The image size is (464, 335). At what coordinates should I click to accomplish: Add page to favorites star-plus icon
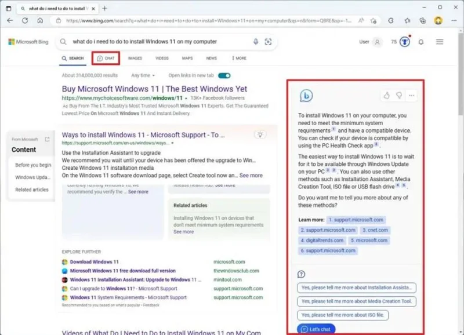(x=374, y=20)
